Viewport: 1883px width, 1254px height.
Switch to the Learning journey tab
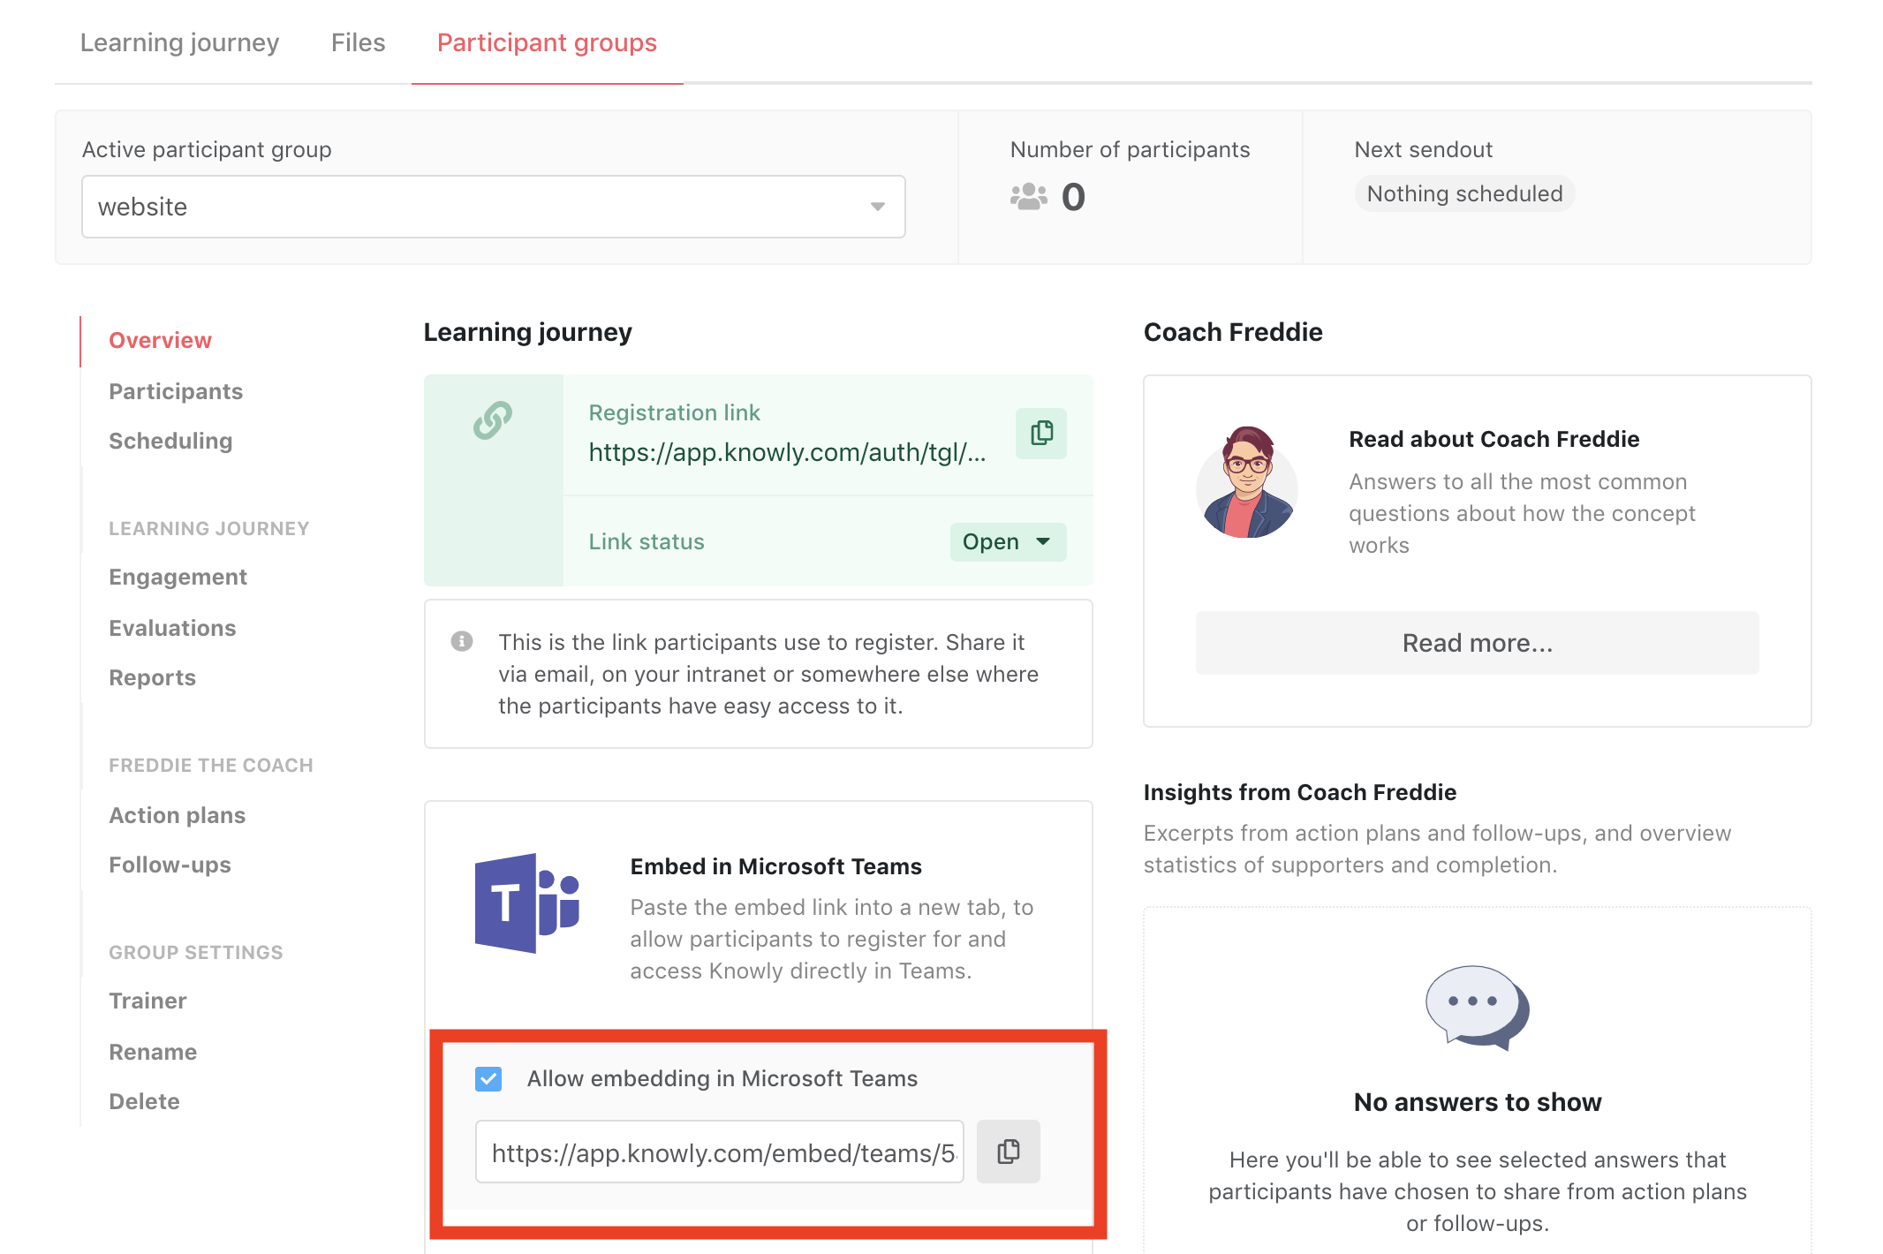pos(179,42)
